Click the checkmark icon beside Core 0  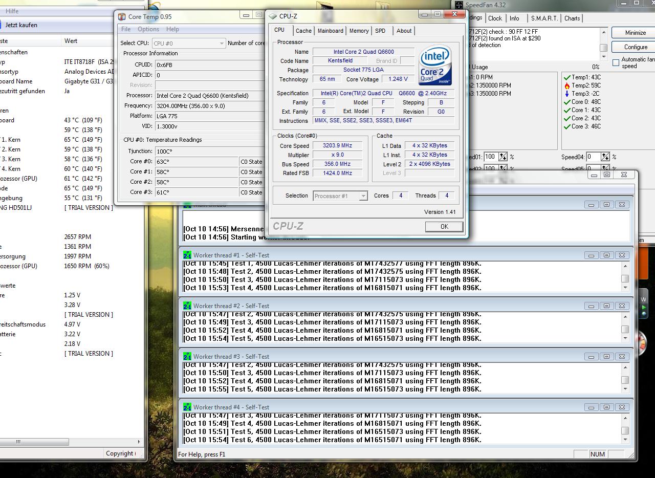click(x=567, y=102)
